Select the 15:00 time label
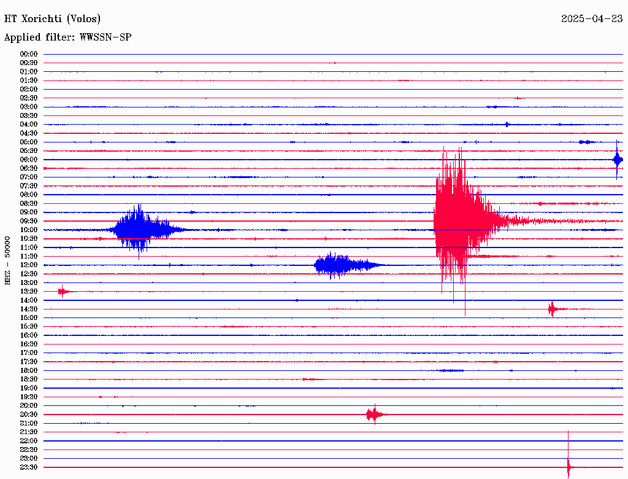Image resolution: width=628 pixels, height=479 pixels. click(29, 317)
